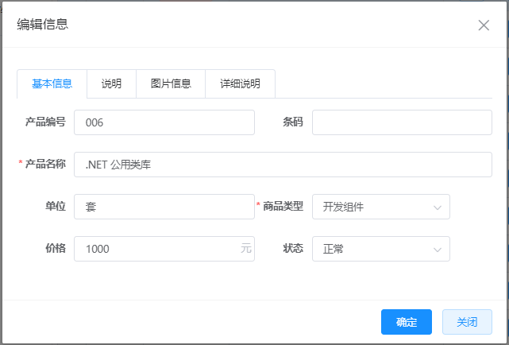Viewport: 509px width, 345px height.
Task: Click the 产品名称 field with .NET 公用类库
Action: click(x=283, y=165)
